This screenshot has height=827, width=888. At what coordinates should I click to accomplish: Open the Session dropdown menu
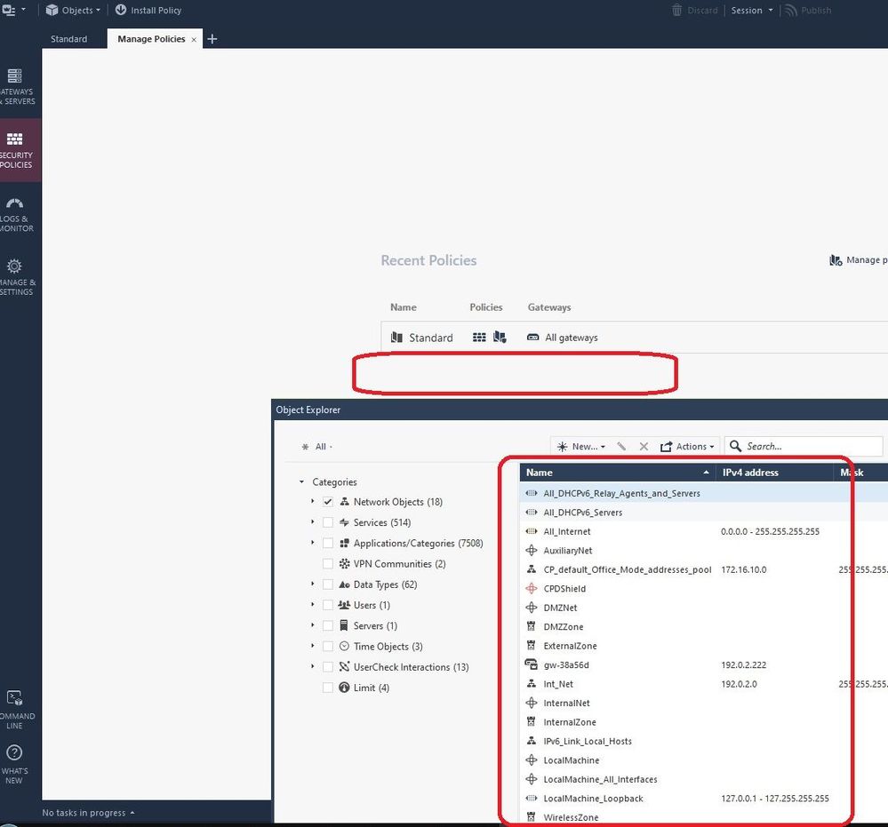751,10
